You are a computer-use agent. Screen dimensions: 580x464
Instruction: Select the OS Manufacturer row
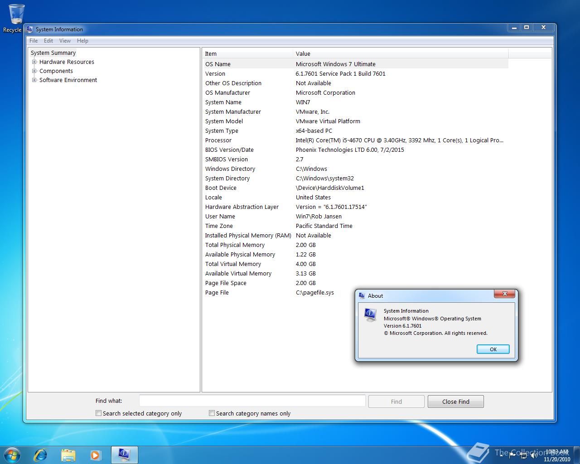pos(355,92)
